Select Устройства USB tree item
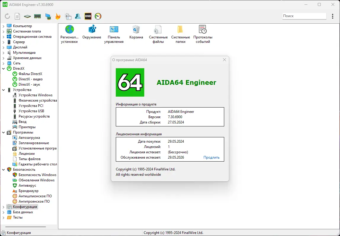Image resolution: width=340 pixels, height=236 pixels. (31, 111)
